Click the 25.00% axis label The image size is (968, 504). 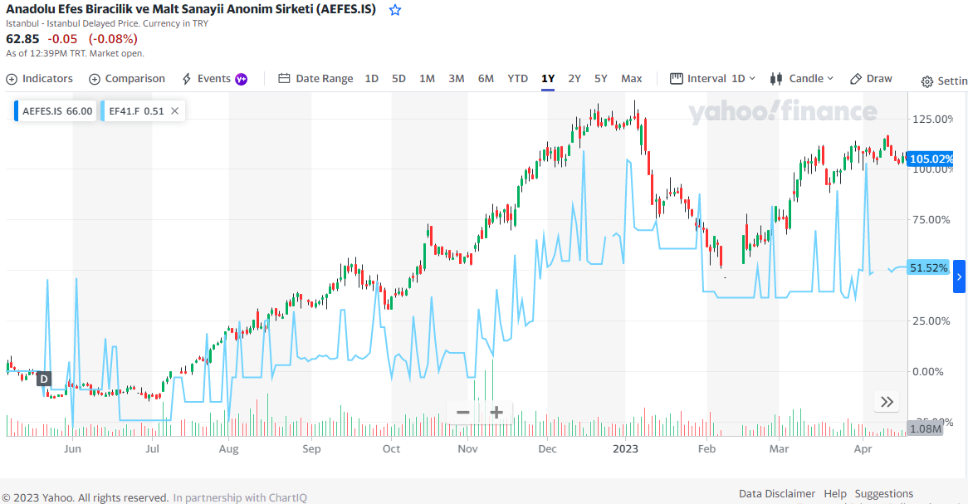(x=931, y=321)
